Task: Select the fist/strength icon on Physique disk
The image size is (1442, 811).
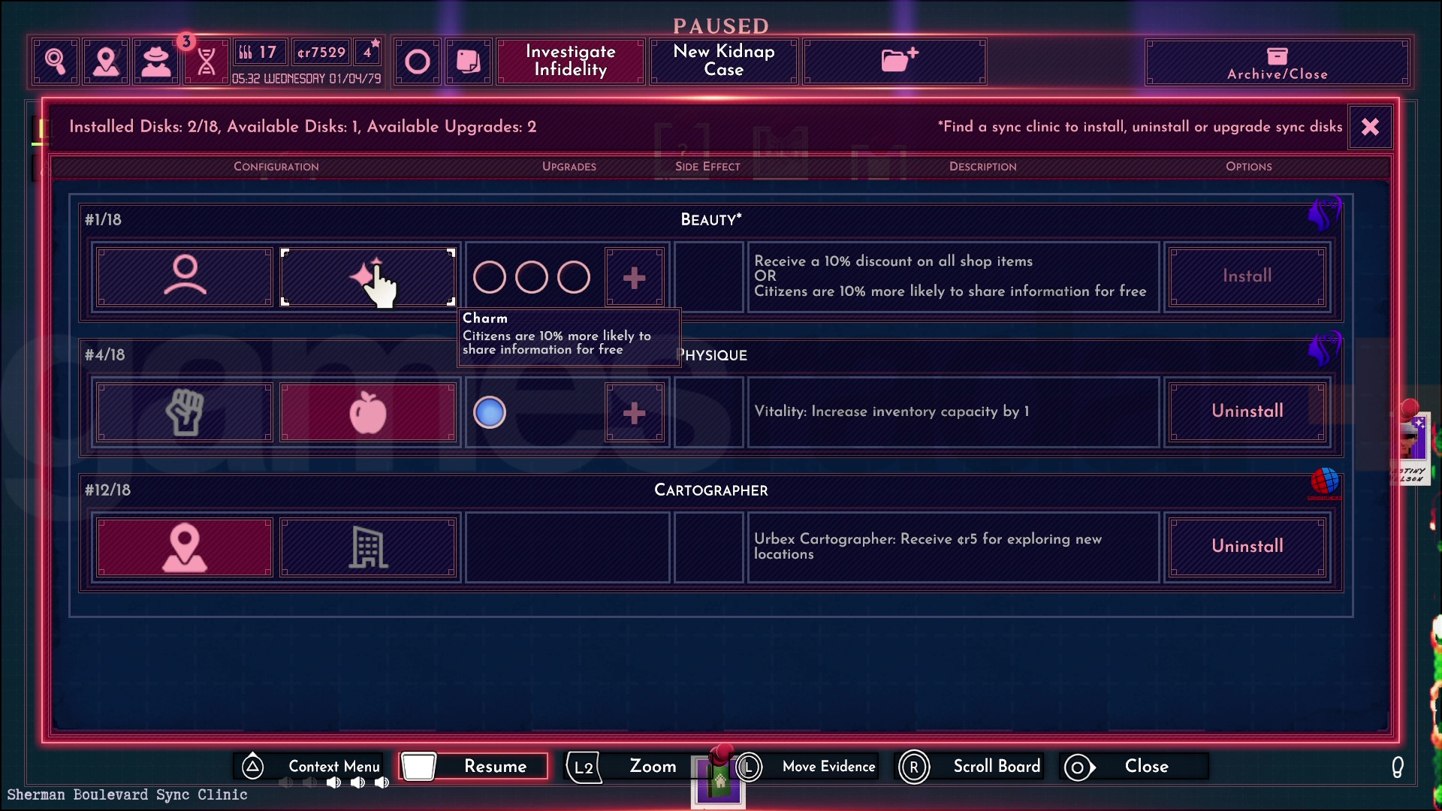Action: click(183, 412)
